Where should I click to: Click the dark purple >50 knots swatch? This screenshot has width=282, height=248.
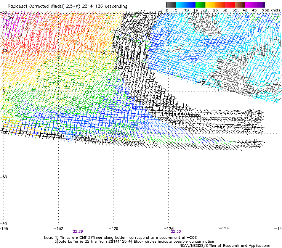coord(264,5)
